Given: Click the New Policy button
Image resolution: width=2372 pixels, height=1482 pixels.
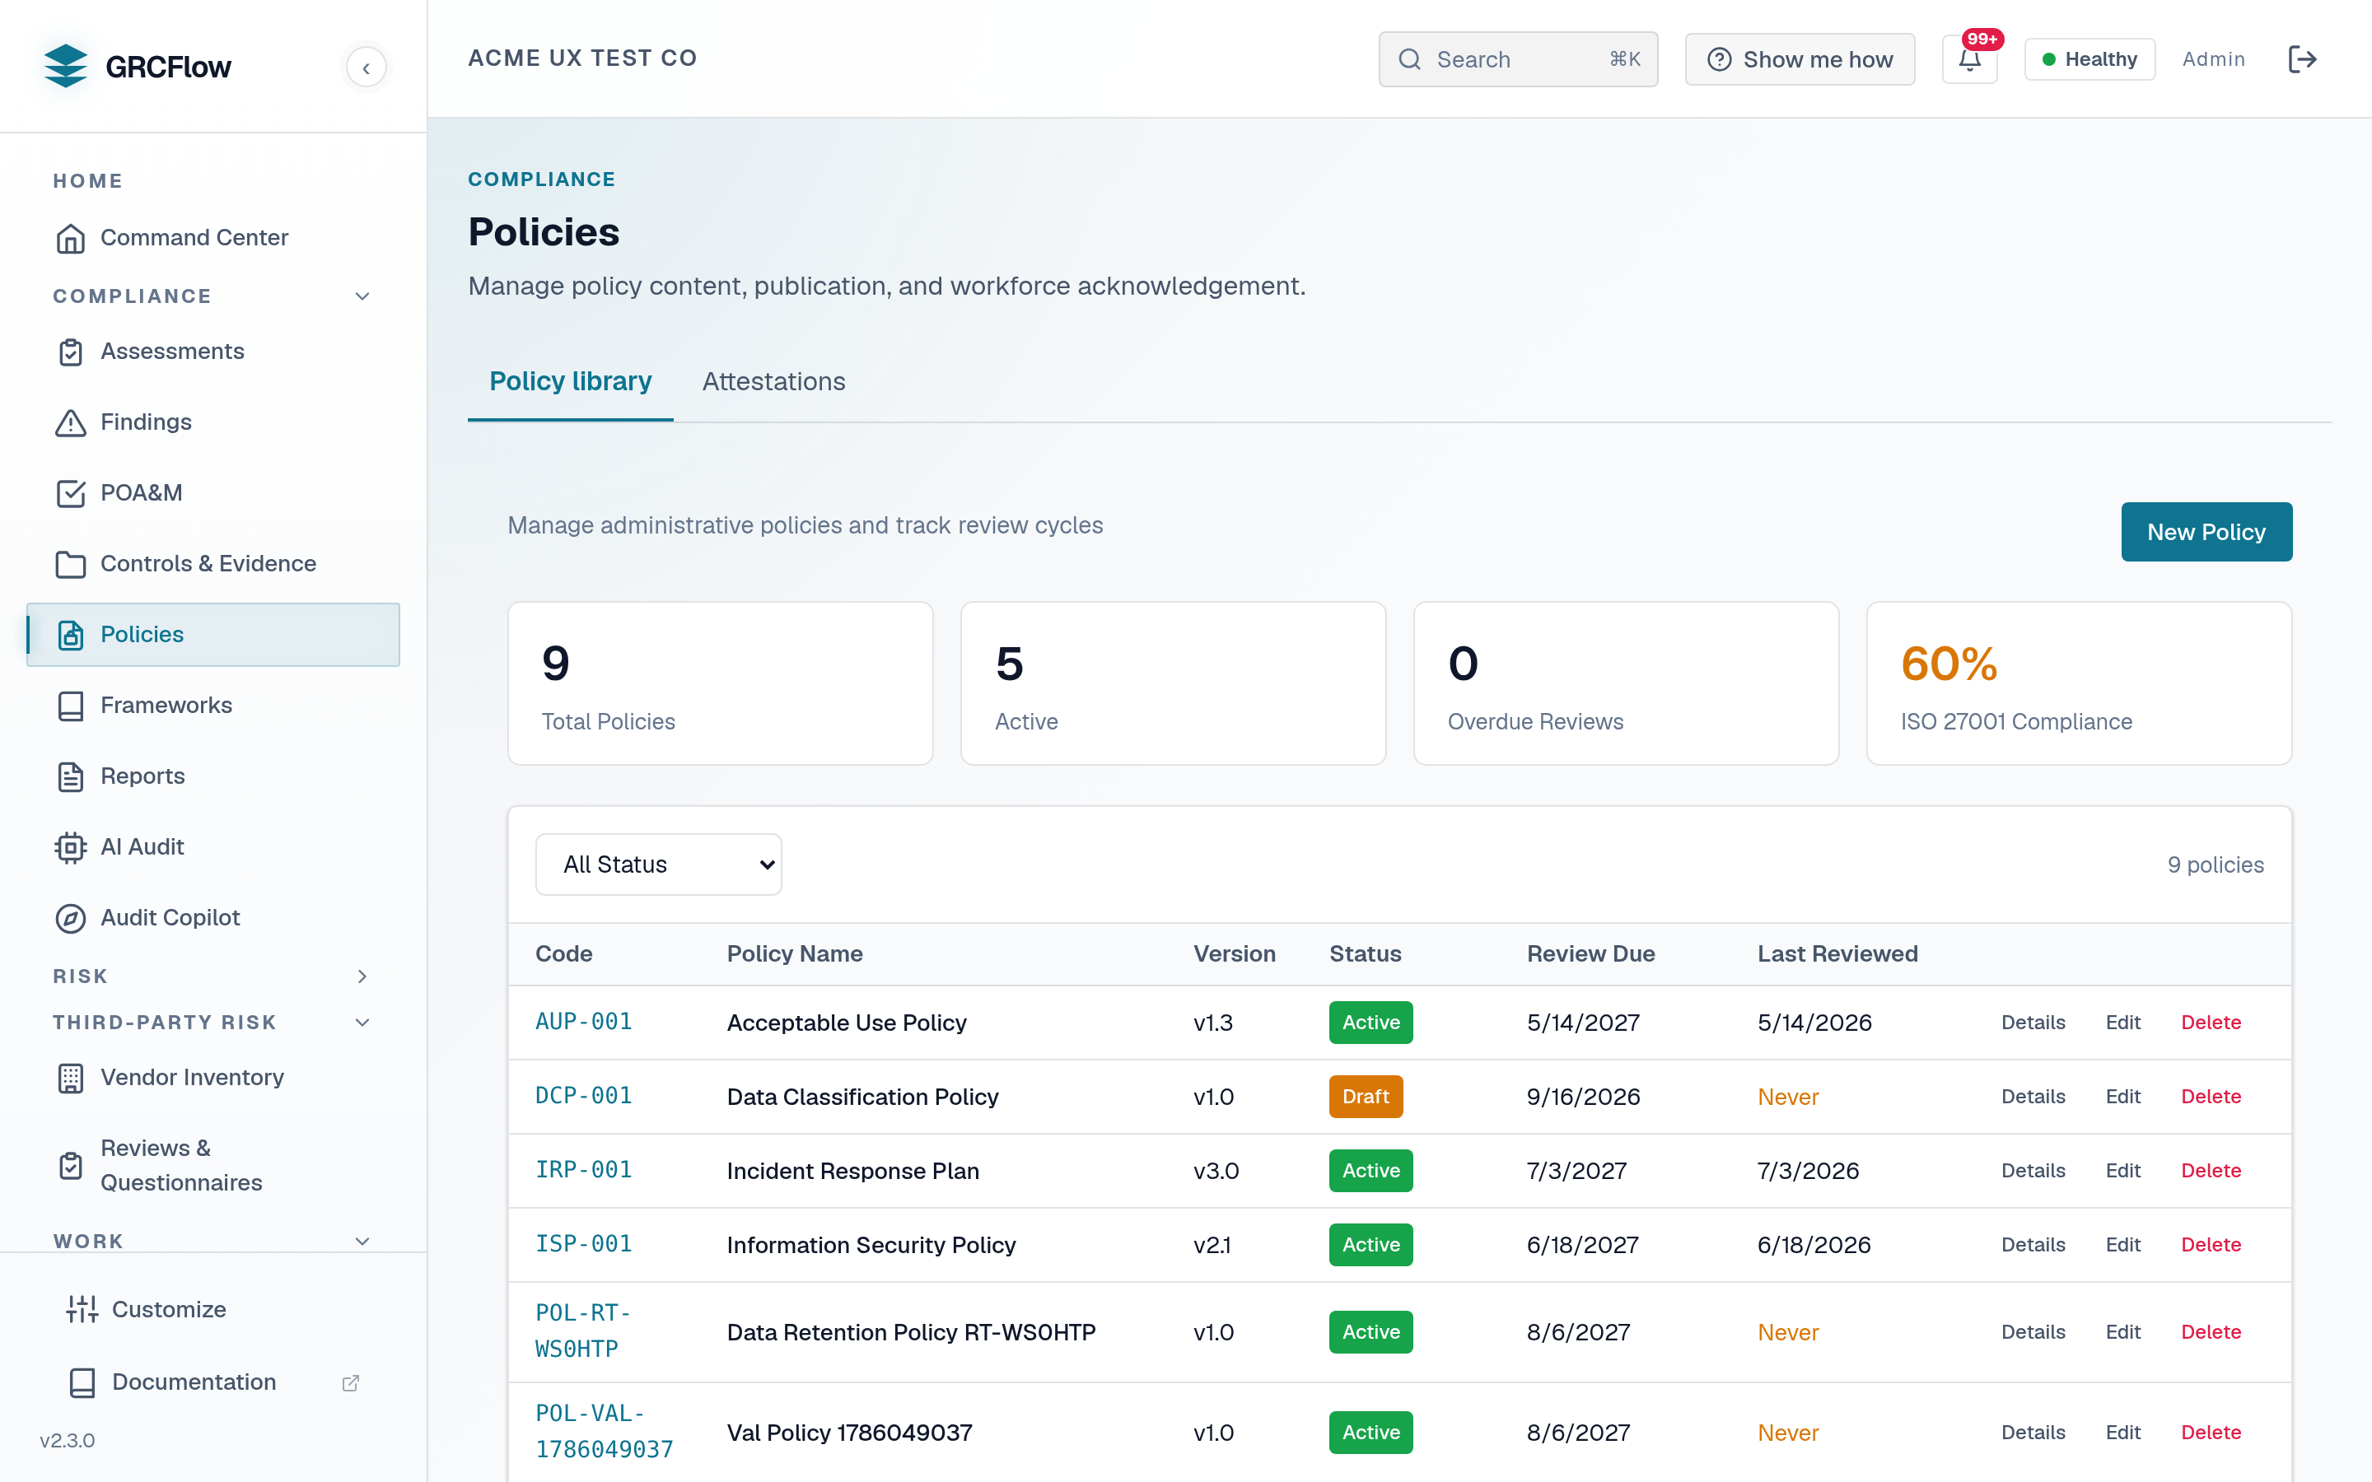Looking at the screenshot, I should coord(2206,532).
